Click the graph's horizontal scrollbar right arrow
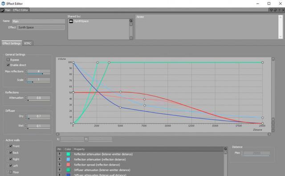This screenshot has width=285, height=176. click(269, 134)
